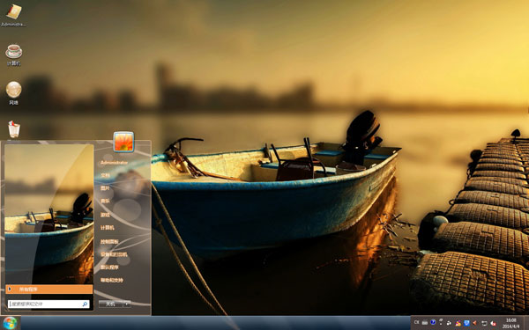This screenshot has height=330, width=529.
Task: Open 文档 (Documents) in the Start menu
Action: click(x=106, y=175)
